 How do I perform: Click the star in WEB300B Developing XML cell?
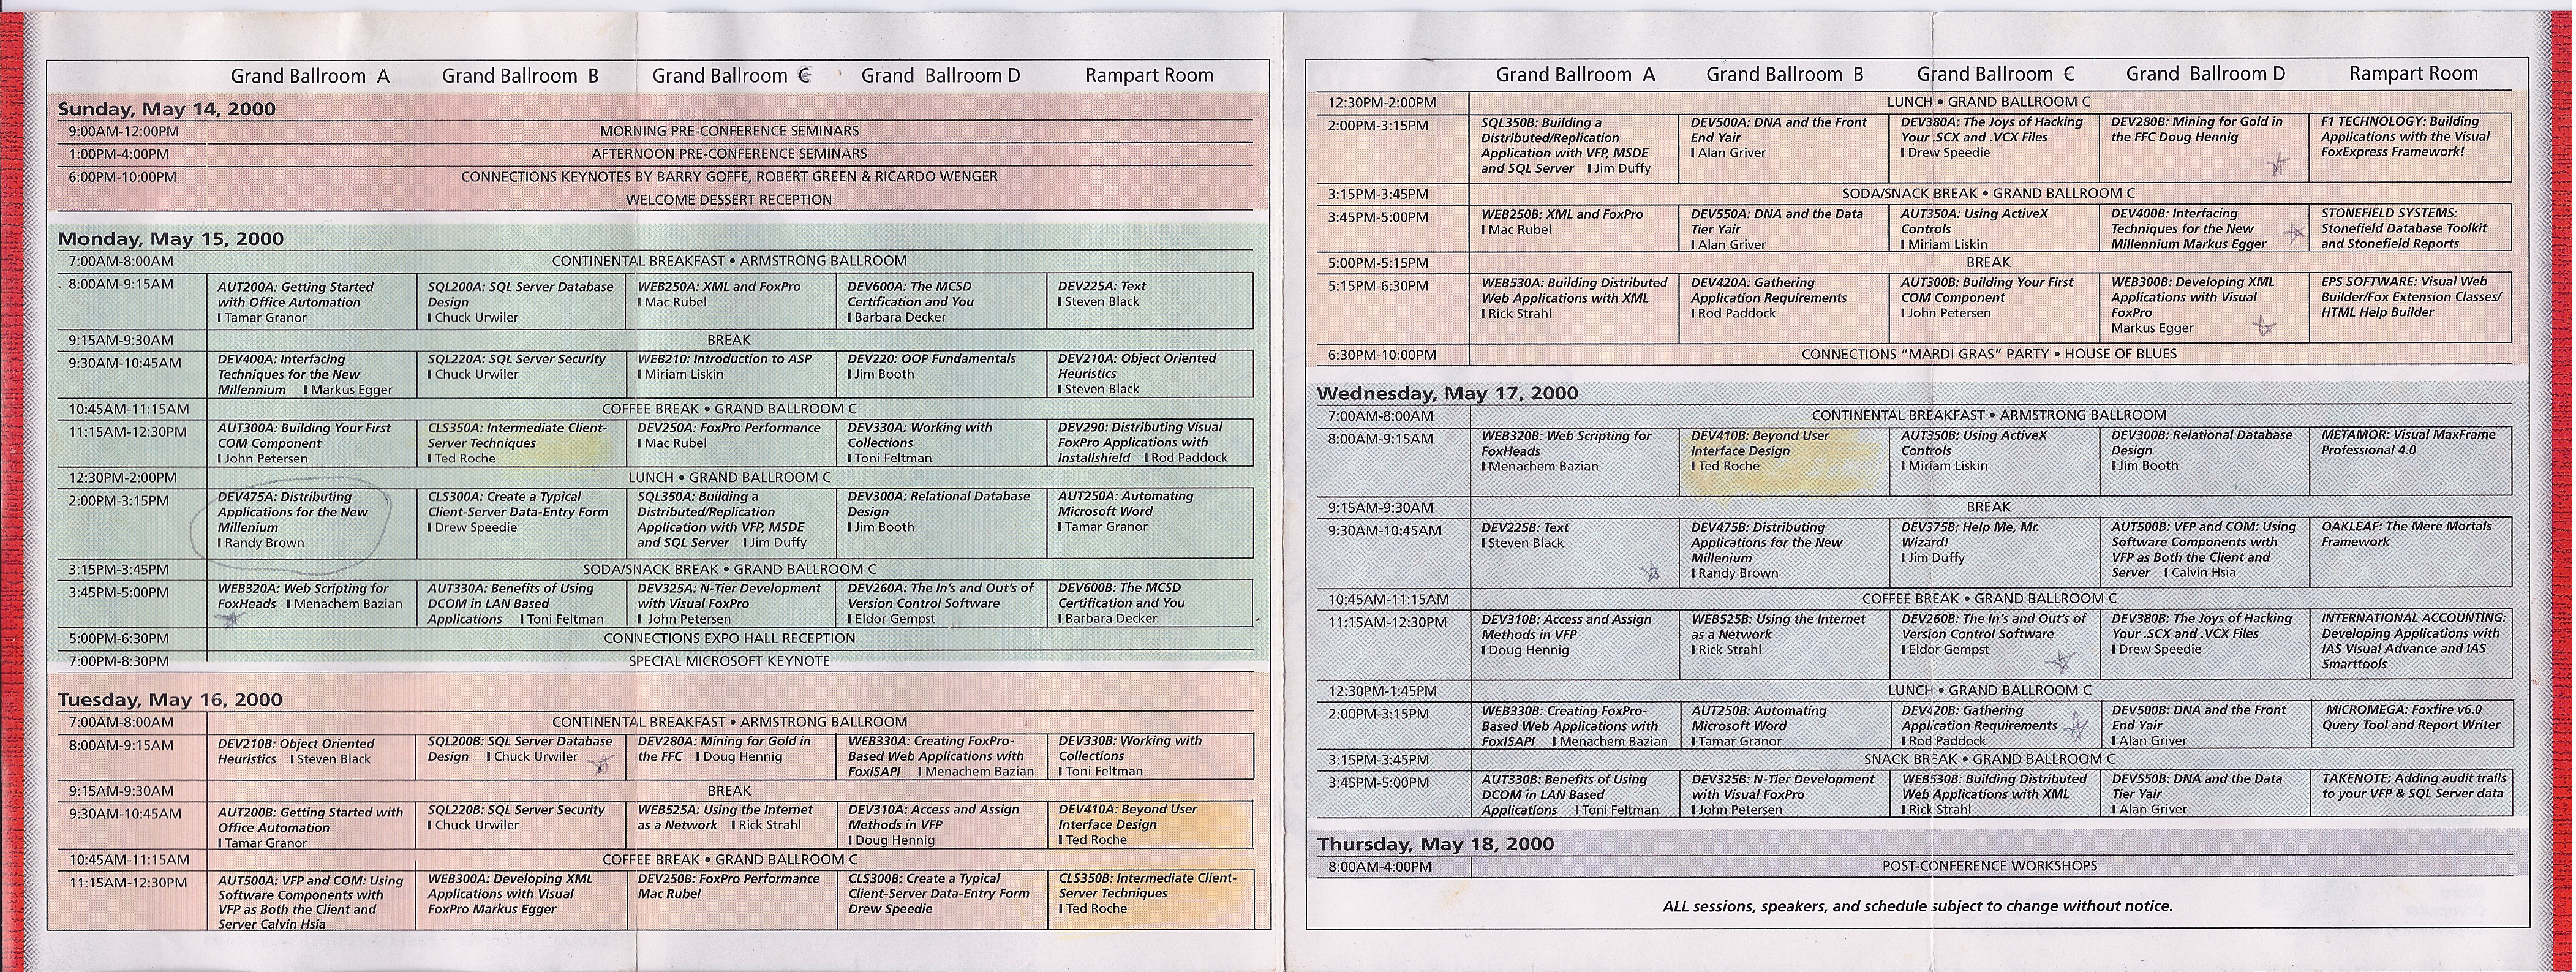coord(2263,326)
